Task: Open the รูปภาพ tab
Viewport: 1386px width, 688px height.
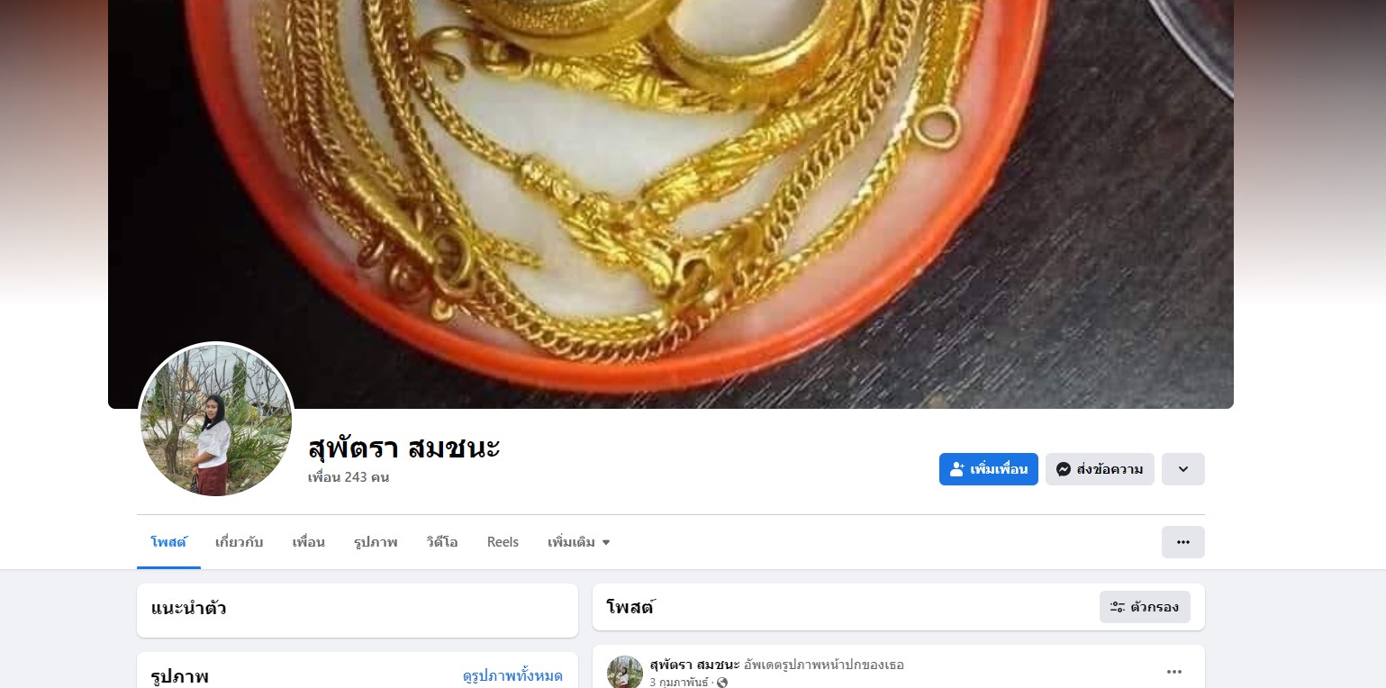Action: tap(376, 542)
